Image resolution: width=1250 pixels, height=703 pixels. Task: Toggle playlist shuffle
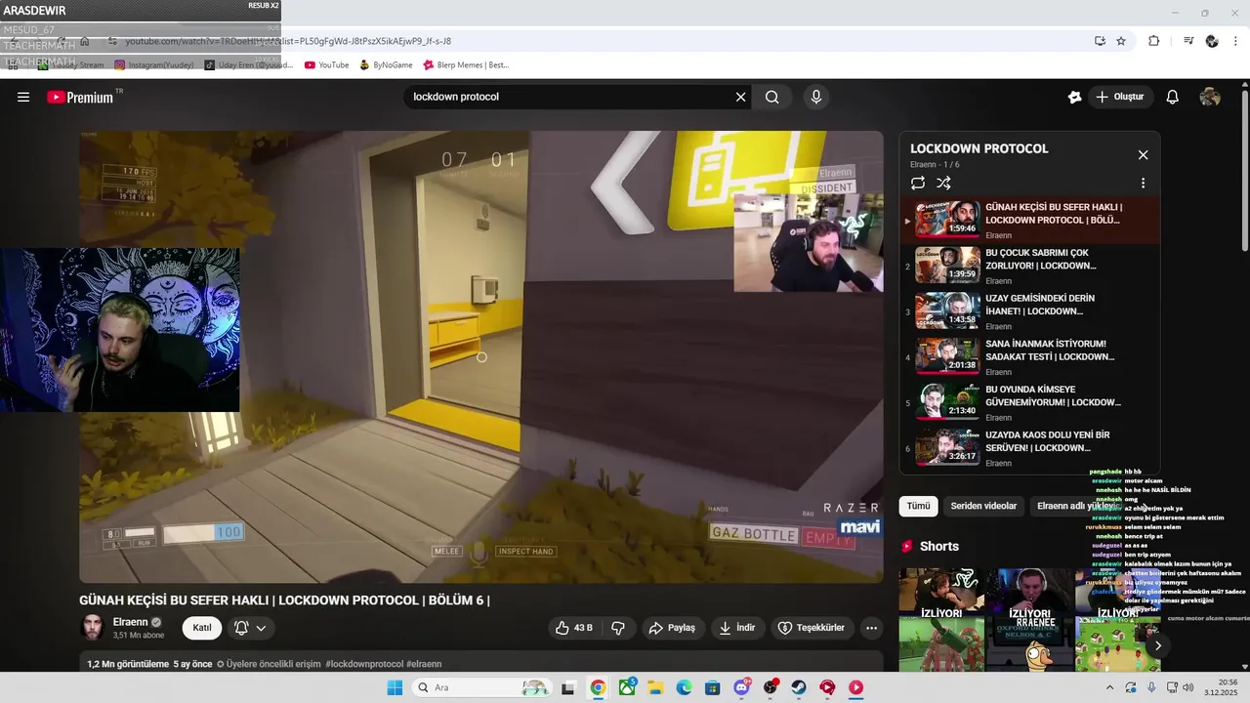[x=943, y=183]
